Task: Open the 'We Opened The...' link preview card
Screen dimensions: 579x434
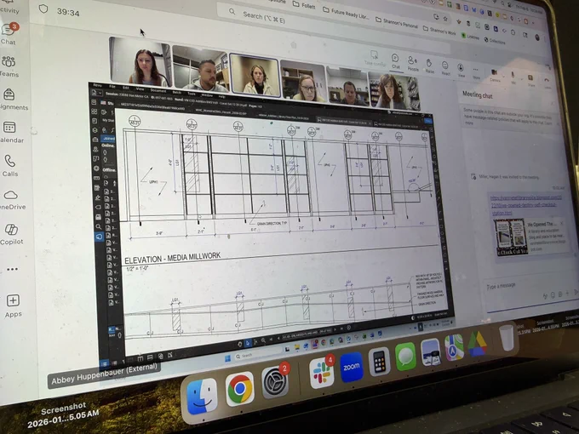Action: click(531, 237)
